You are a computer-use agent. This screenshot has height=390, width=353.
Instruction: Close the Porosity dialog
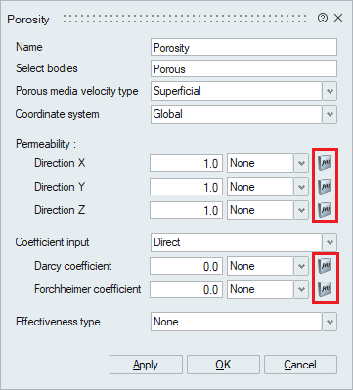coord(338,18)
